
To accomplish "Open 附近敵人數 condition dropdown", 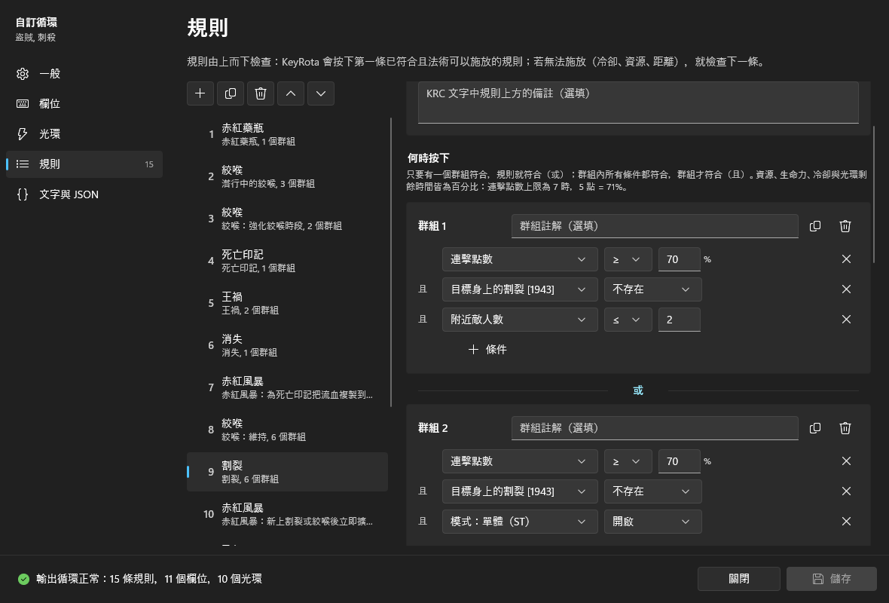I will 520,320.
